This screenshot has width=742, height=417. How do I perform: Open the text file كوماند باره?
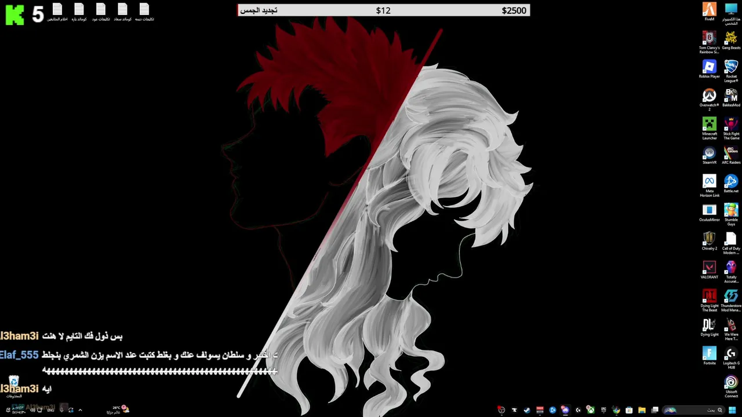pyautogui.click(x=79, y=12)
